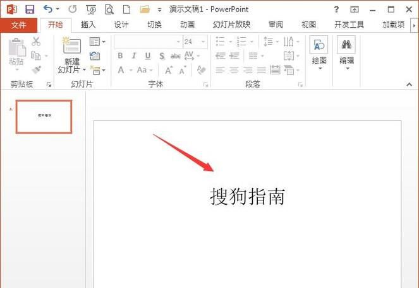This screenshot has width=419, height=288.
Task: Open the 视图 tab
Action: tap(308, 25)
